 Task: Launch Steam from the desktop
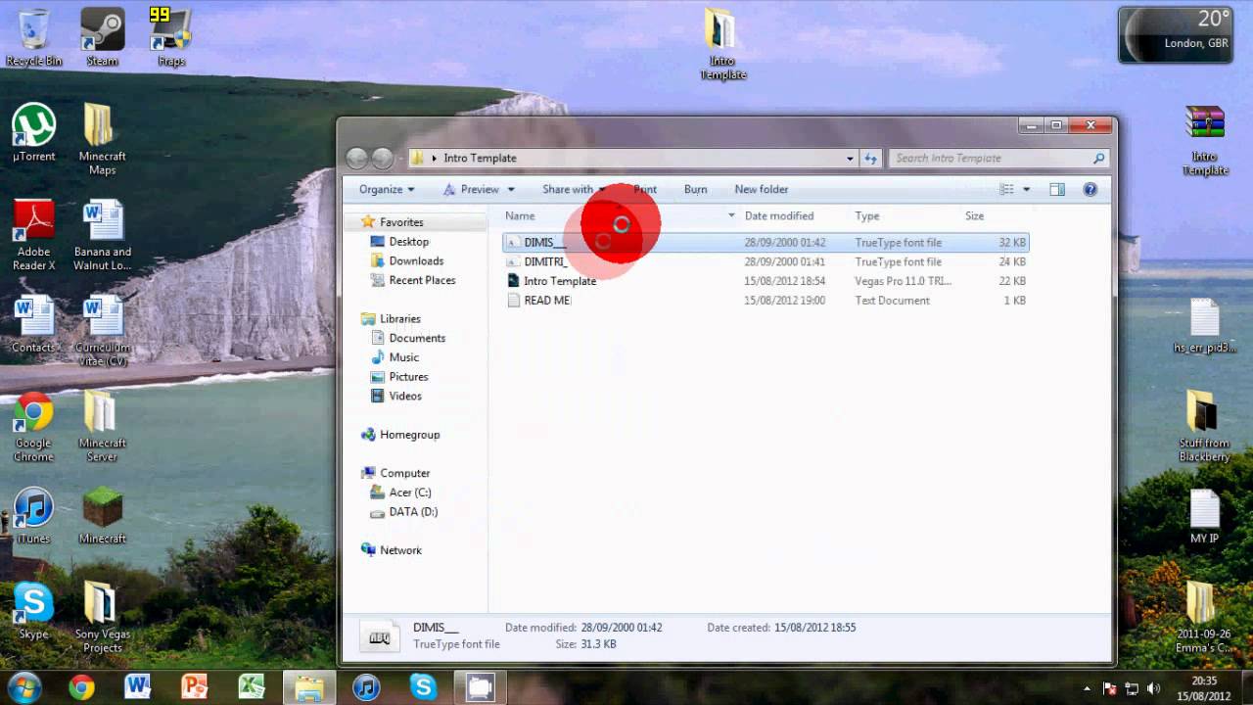coord(102,37)
